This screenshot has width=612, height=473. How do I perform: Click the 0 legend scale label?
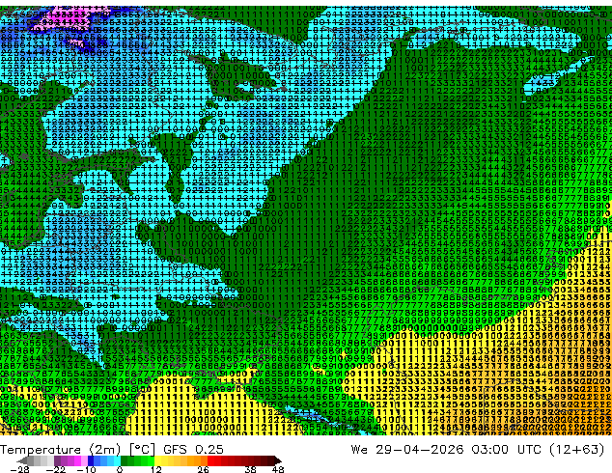(x=120, y=469)
